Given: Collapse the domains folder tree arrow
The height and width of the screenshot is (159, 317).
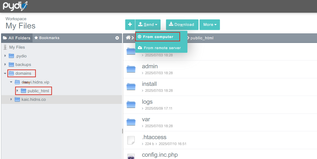Looking at the screenshot, I should point(5,73).
